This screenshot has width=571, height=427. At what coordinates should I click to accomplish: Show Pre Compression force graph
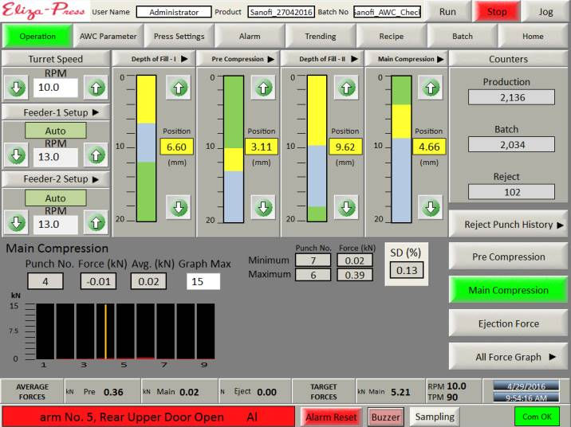coord(508,257)
